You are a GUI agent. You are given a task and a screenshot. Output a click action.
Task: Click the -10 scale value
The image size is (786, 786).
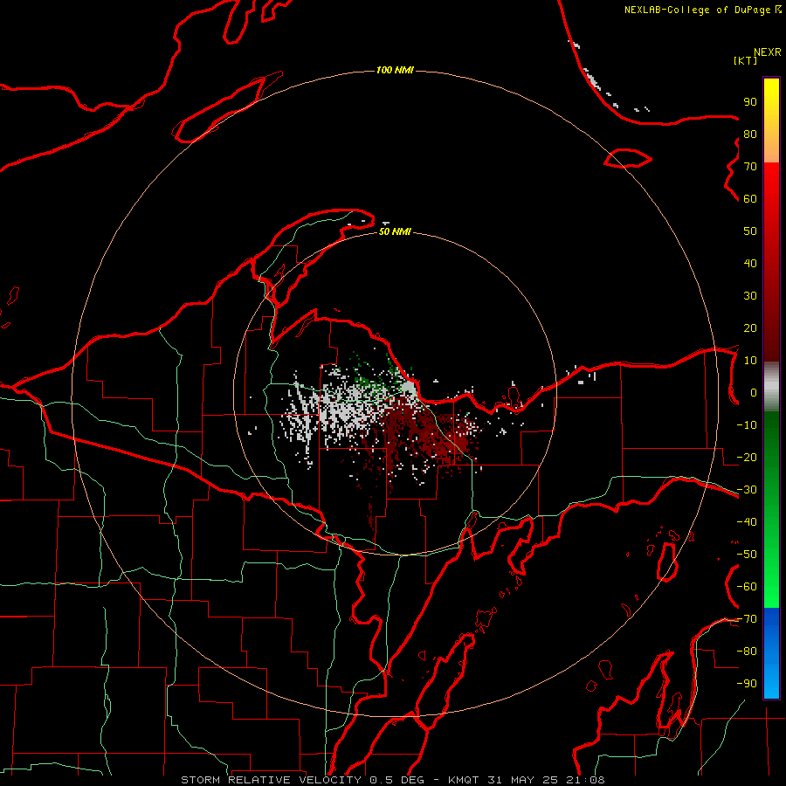point(747,425)
